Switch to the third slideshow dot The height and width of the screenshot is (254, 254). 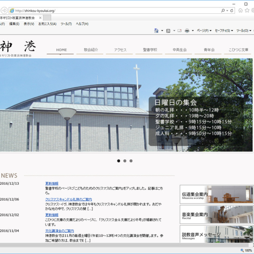pos(131,161)
